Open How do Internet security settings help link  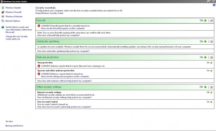(65, 97)
